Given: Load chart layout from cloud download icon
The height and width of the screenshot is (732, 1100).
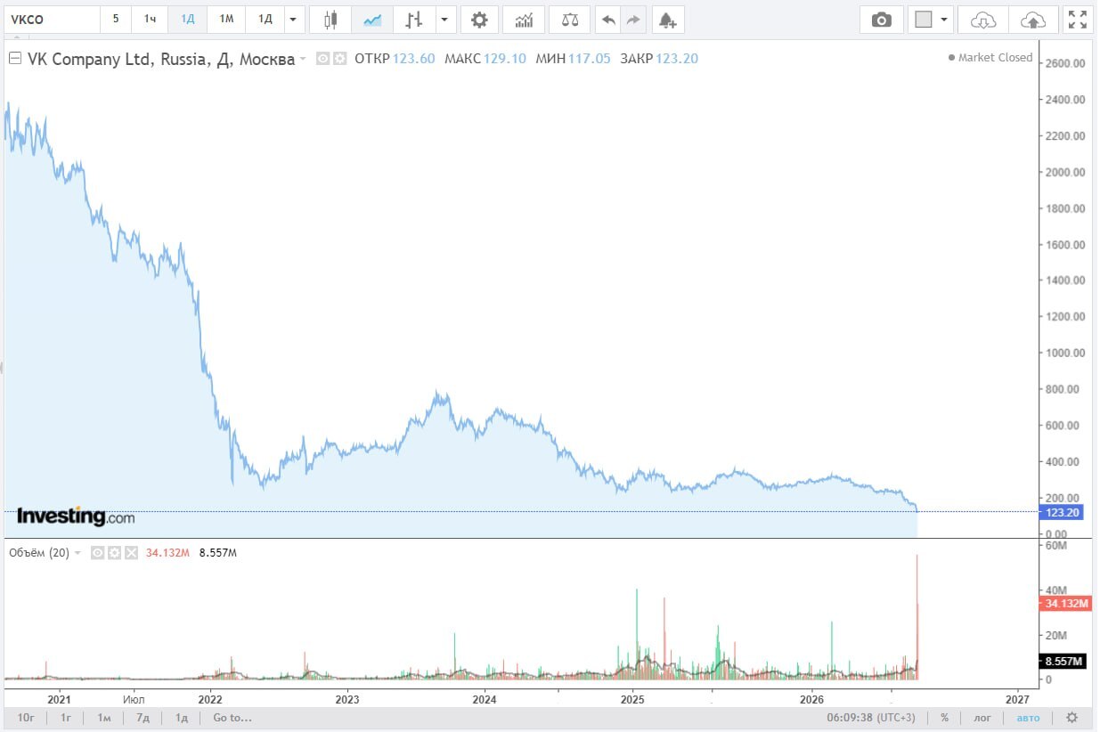Looking at the screenshot, I should coord(982,20).
